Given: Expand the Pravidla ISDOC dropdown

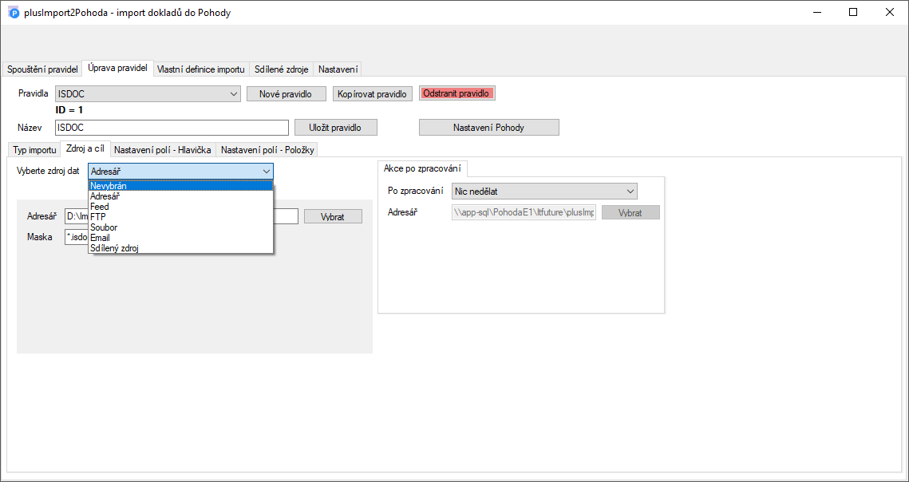Looking at the screenshot, I should [x=148, y=94].
